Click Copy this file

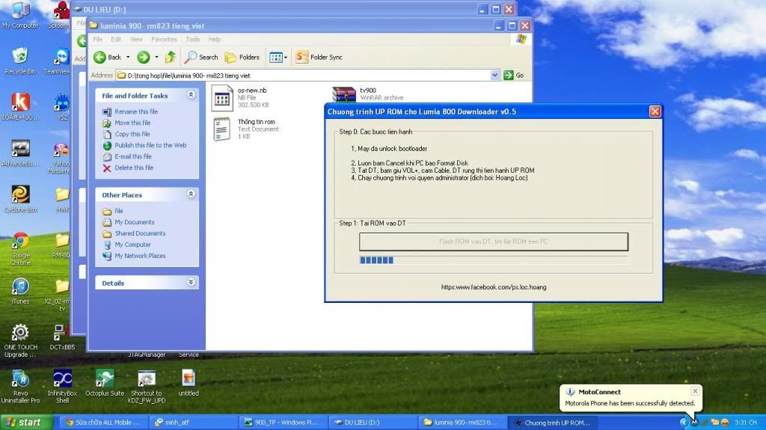[132, 134]
